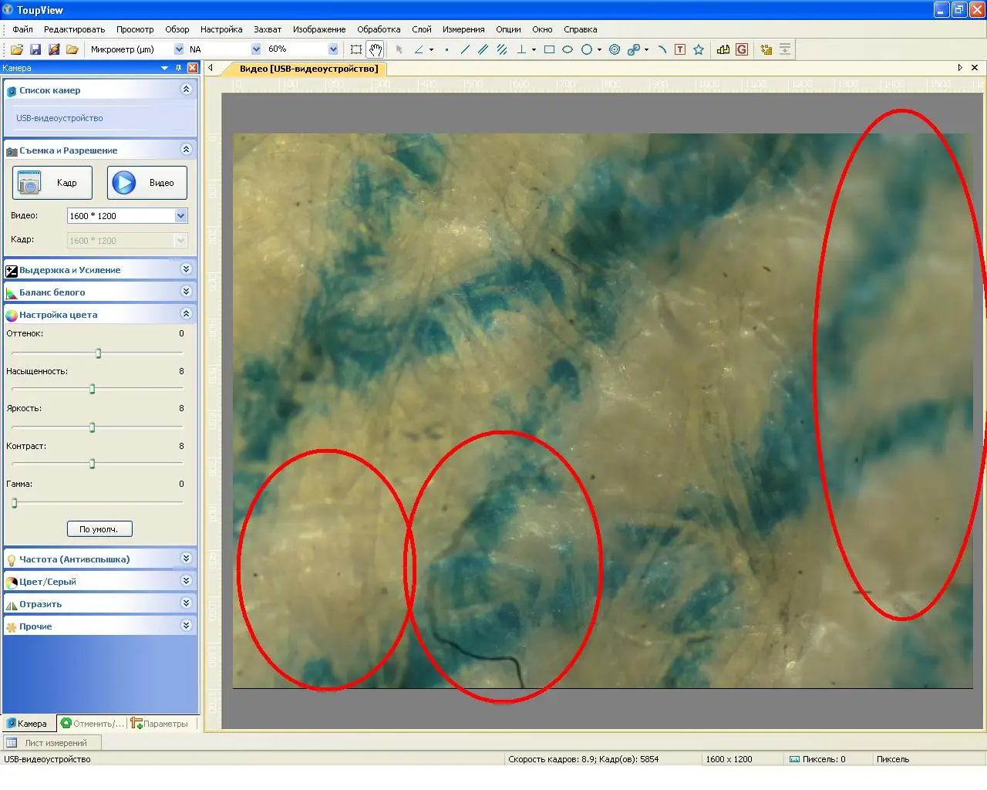Reset colors with По умолч. button

(99, 529)
